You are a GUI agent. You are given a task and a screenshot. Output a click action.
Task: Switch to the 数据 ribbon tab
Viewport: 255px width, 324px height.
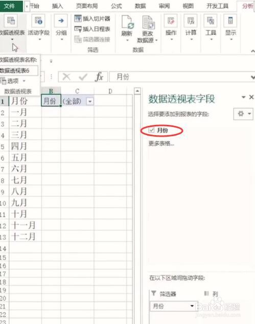141,6
